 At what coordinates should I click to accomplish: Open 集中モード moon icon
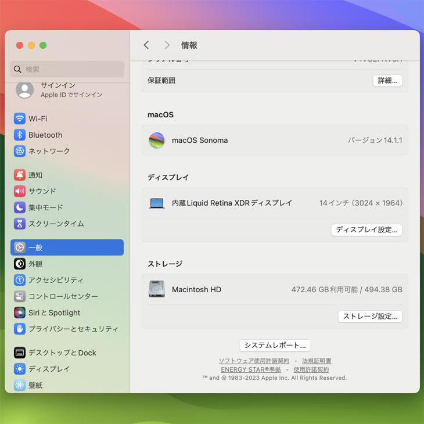[x=20, y=207]
